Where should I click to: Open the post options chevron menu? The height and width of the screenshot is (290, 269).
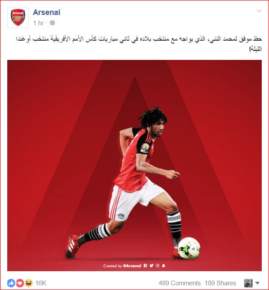point(259,11)
